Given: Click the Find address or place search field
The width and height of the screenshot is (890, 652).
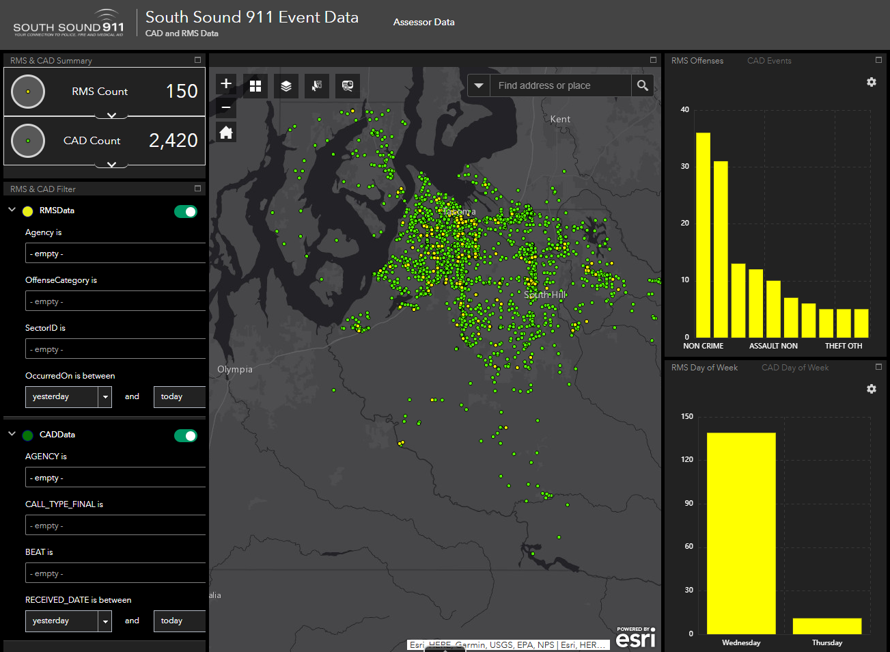Looking at the screenshot, I should pos(560,85).
